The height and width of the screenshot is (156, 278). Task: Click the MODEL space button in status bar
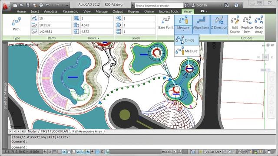(167, 152)
